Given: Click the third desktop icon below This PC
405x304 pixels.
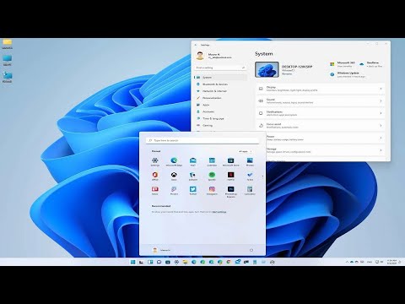Looking at the screenshot, I should point(7,77).
